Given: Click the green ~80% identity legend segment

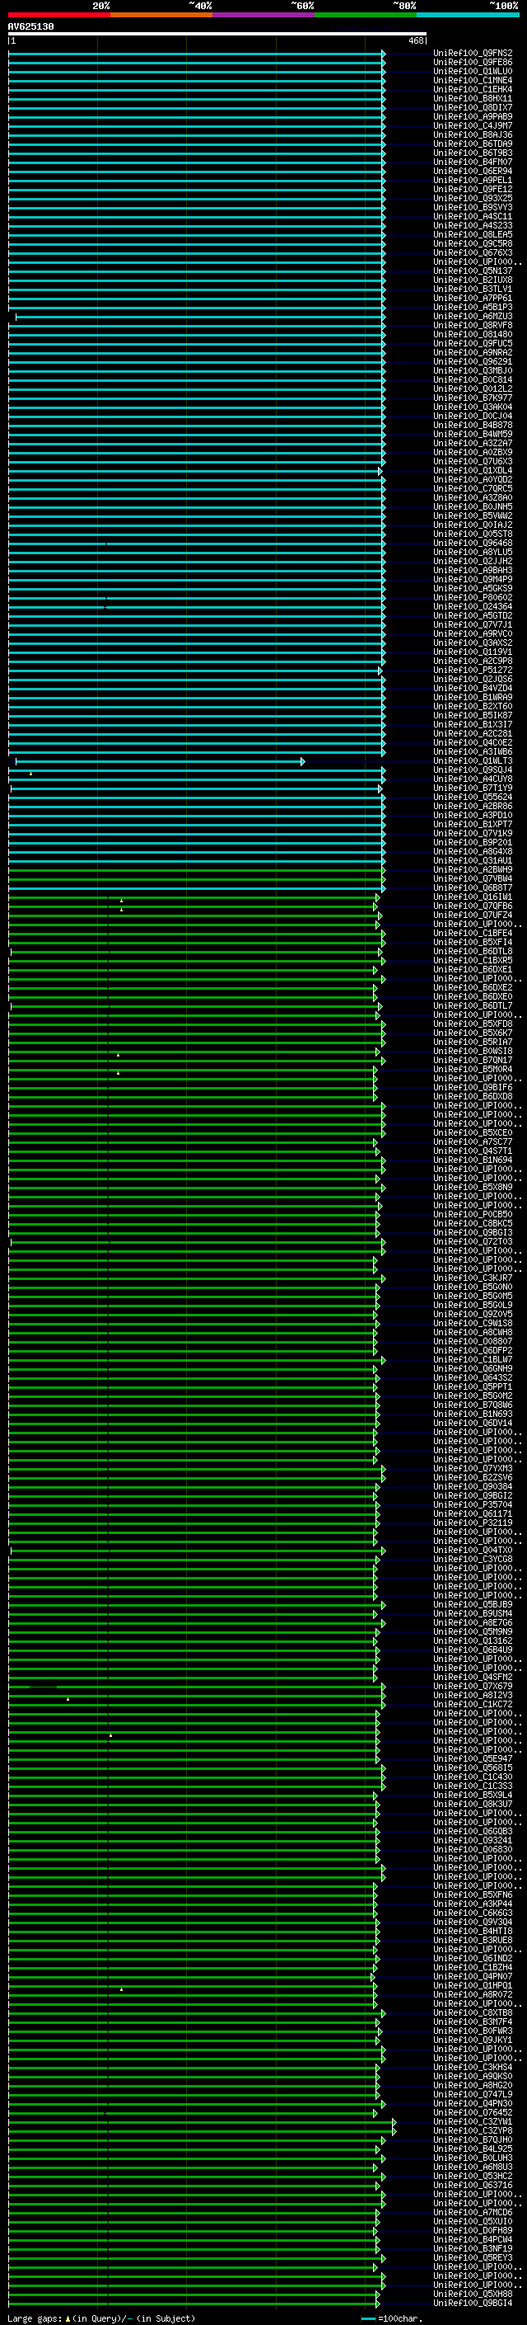Looking at the screenshot, I should pyautogui.click(x=366, y=15).
